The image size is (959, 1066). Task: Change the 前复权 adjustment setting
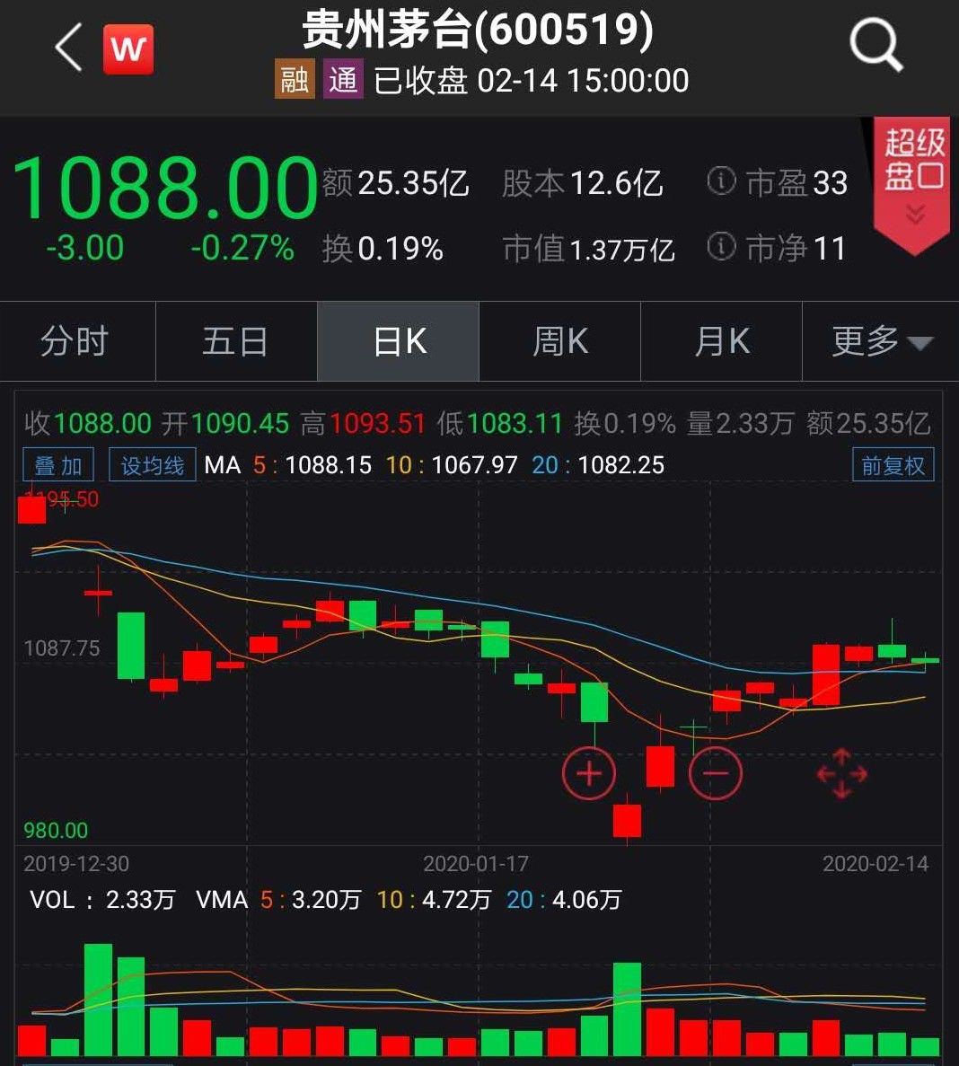(x=893, y=465)
